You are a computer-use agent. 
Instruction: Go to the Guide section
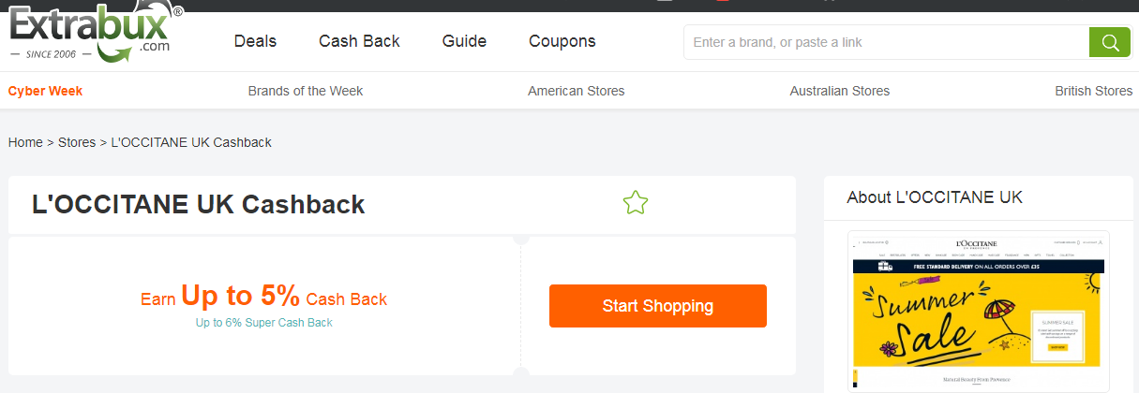(x=464, y=41)
